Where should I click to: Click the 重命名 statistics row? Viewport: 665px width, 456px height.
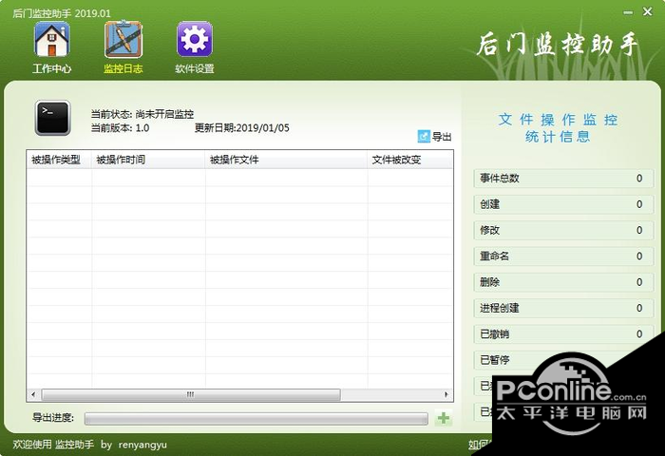pos(563,256)
